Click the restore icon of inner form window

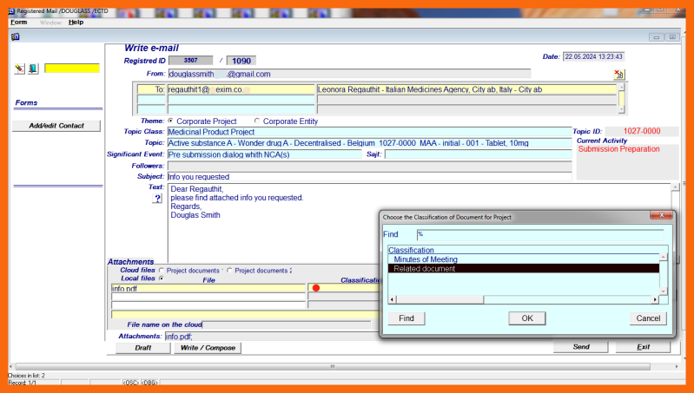point(672,36)
